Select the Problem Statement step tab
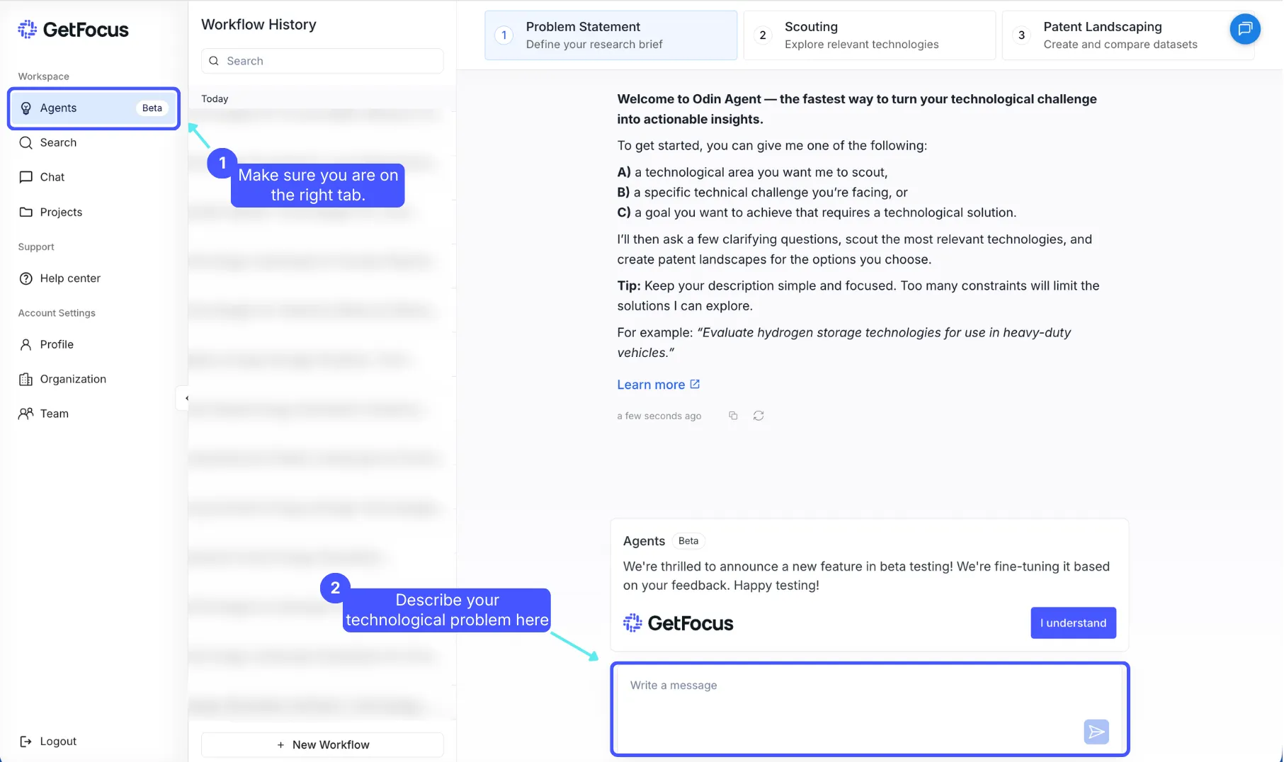The width and height of the screenshot is (1284, 762). tap(610, 35)
